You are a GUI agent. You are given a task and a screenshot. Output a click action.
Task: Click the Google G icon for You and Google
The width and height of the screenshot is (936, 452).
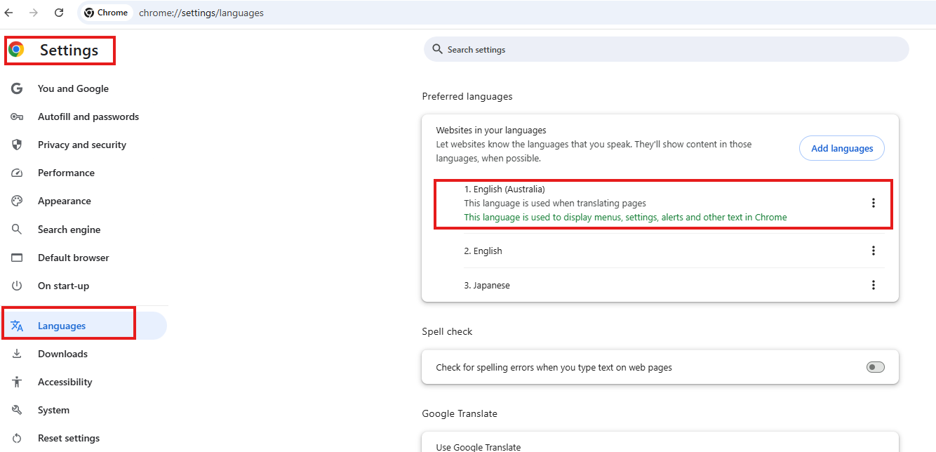18,88
